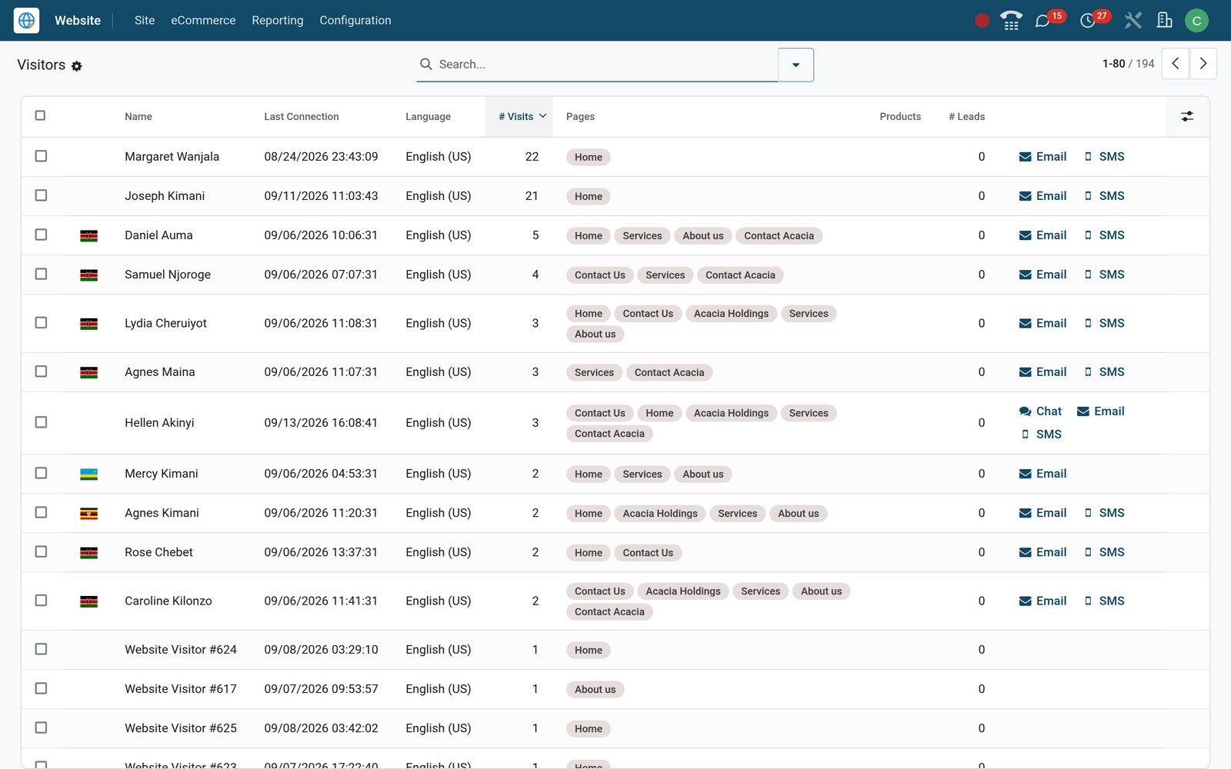The height and width of the screenshot is (769, 1231).
Task: Send Email to Margaret Wanjala
Action: click(1043, 157)
